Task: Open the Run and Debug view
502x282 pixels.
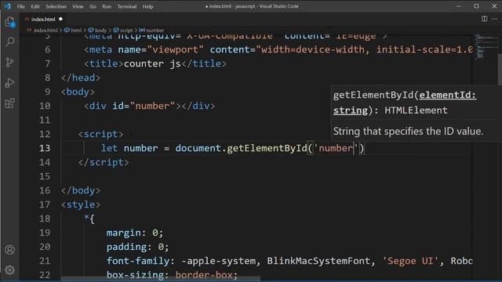Action: pos(10,83)
